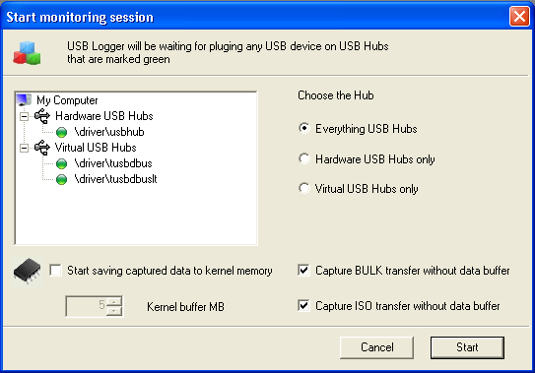Start the monitoring session
This screenshot has width=535, height=373.
pyautogui.click(x=467, y=347)
